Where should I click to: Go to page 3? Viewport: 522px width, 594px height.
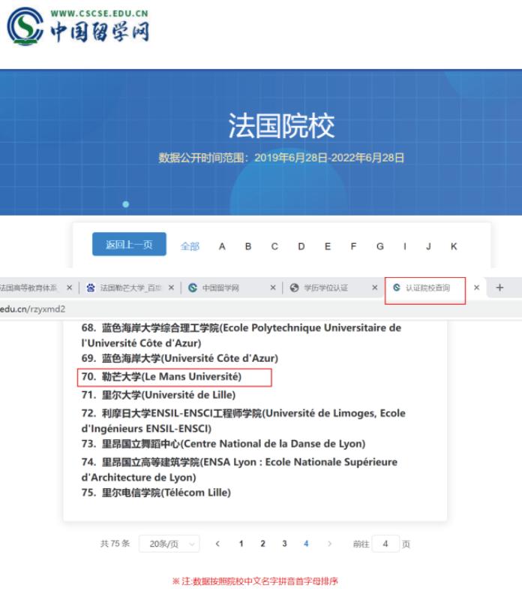pyautogui.click(x=284, y=544)
